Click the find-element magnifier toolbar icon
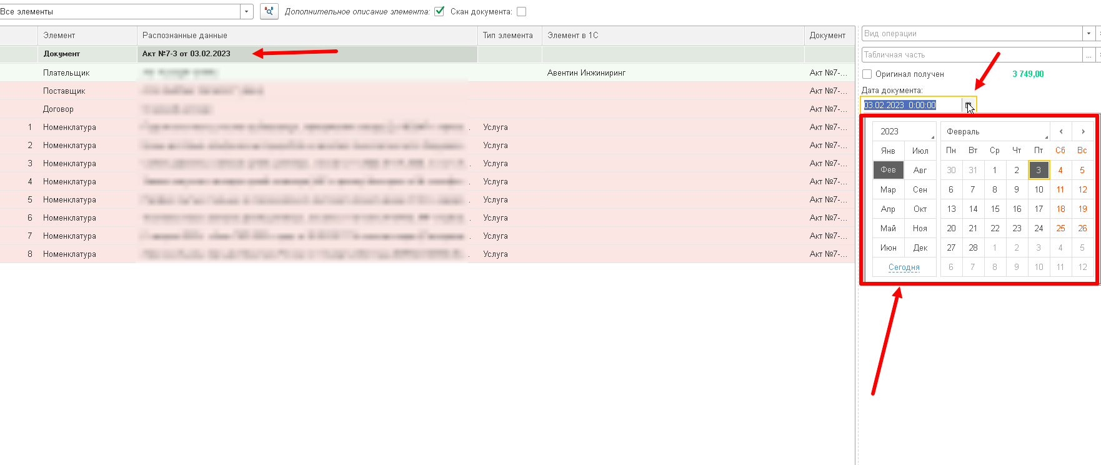Screen dimensions: 1101x465 point(269,11)
